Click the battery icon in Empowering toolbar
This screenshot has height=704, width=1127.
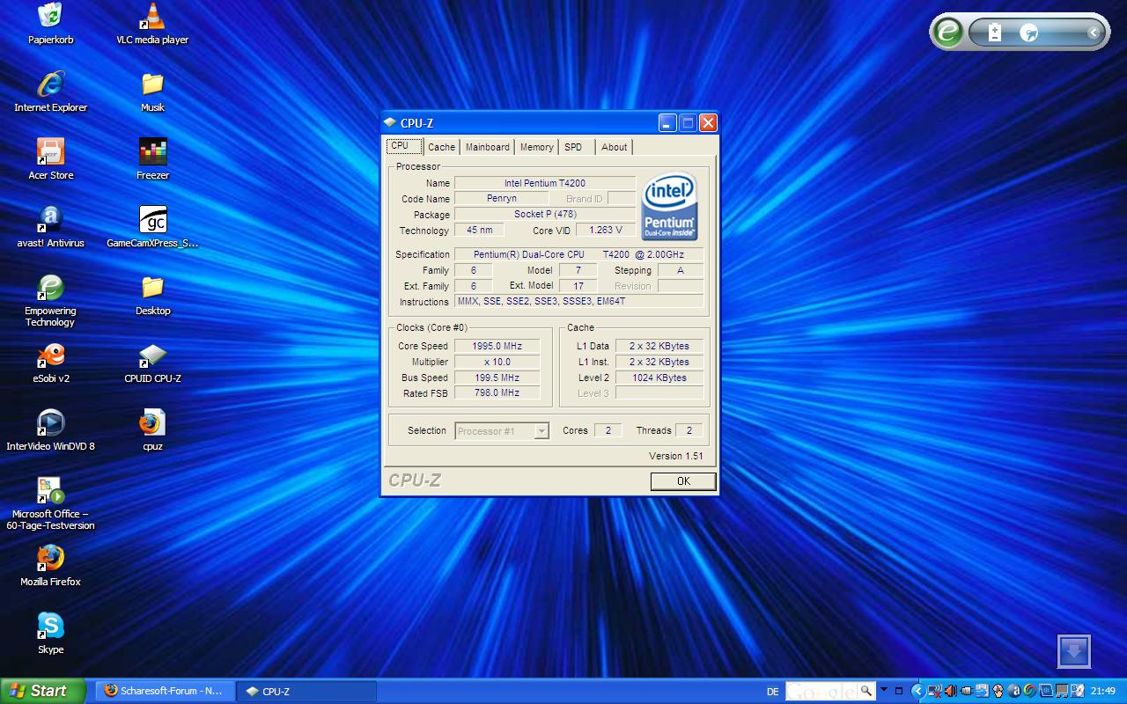click(995, 33)
